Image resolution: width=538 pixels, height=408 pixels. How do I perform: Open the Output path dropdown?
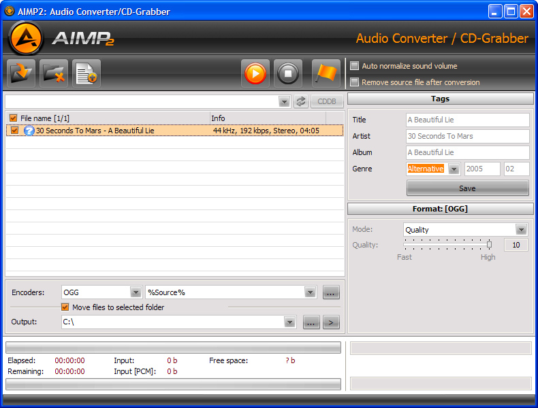point(289,322)
